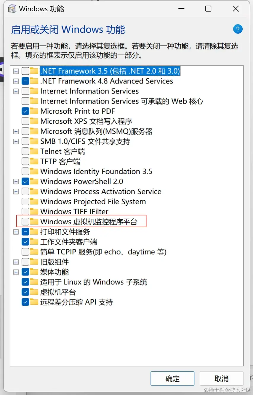The width and height of the screenshot is (253, 395).
Task: Expand the SMB 1.0/CIFS 文件共享支持 node
Action: (x=16, y=141)
